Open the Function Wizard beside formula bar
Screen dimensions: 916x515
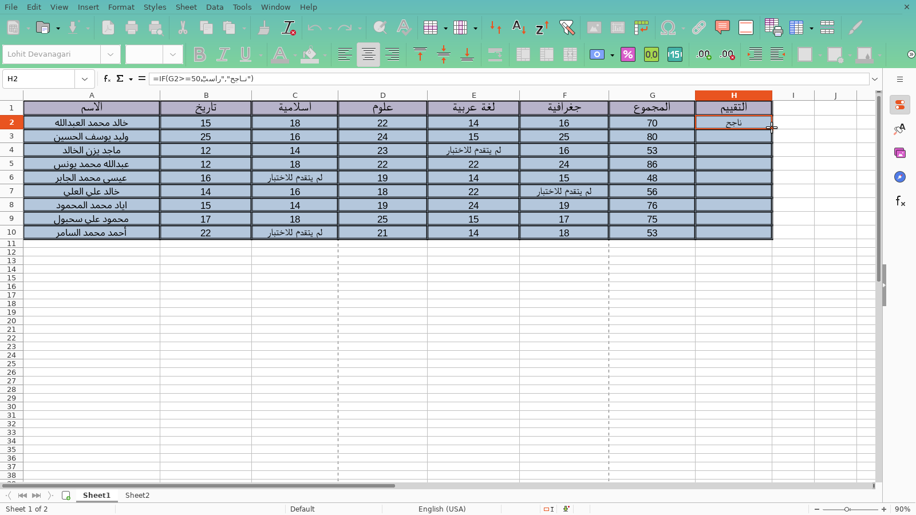(x=107, y=78)
